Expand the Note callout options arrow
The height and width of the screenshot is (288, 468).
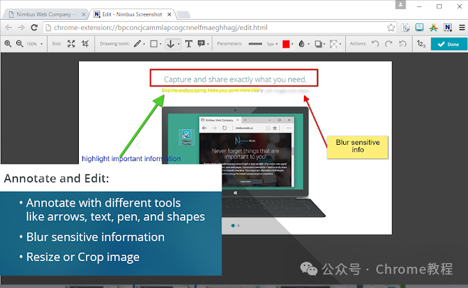coord(208,44)
